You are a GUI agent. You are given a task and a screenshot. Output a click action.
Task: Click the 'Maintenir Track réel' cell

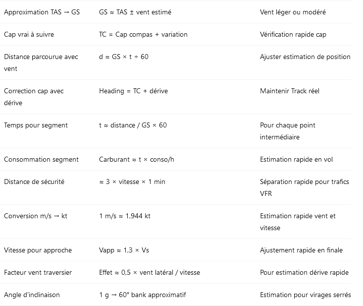290,91
